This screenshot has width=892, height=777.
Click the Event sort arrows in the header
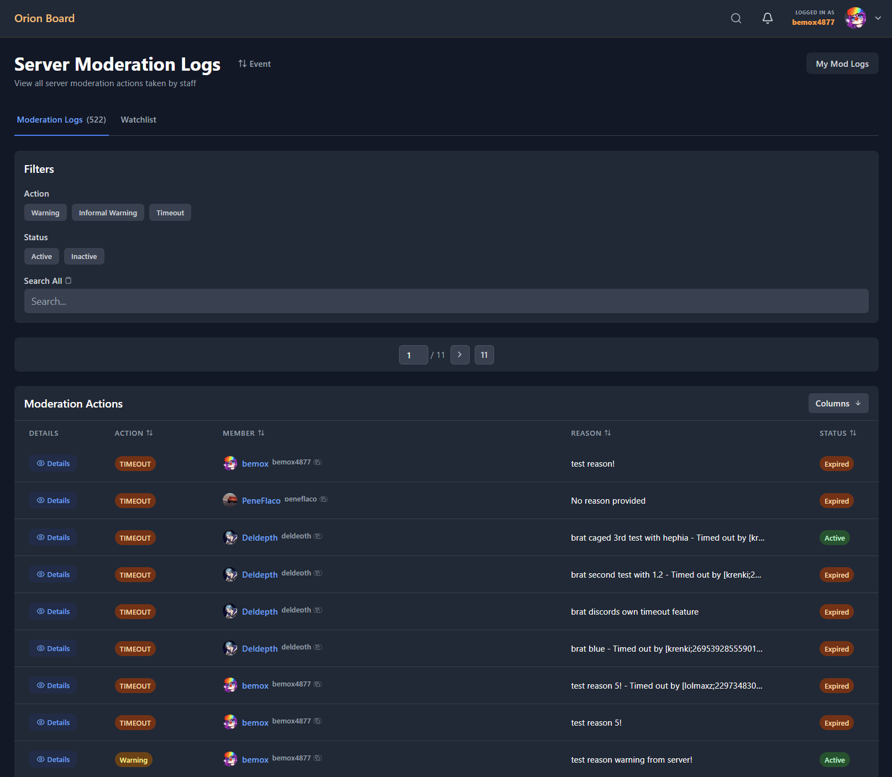(x=242, y=64)
